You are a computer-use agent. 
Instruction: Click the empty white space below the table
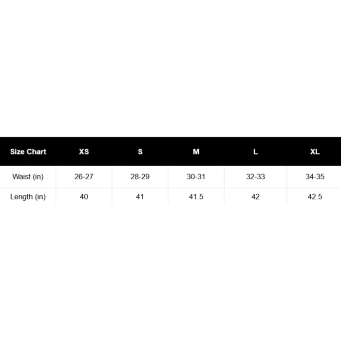click(x=170, y=273)
